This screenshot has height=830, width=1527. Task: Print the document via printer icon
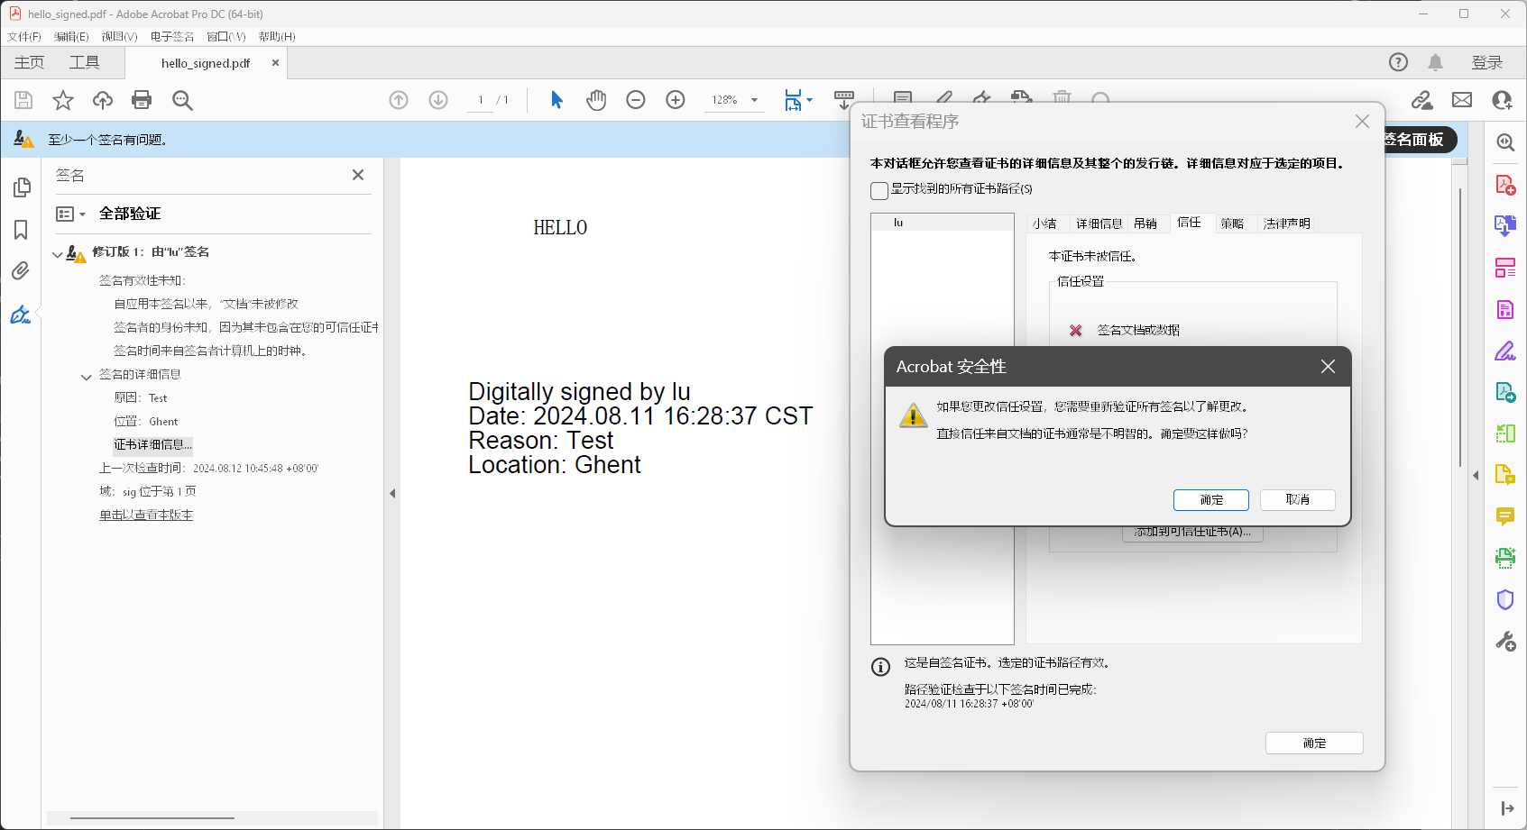(x=142, y=100)
